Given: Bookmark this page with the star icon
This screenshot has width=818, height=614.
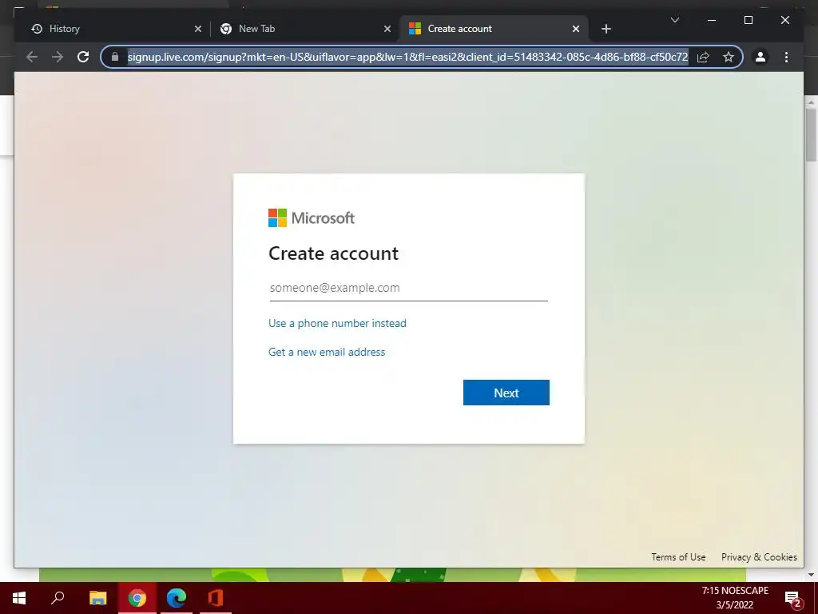Looking at the screenshot, I should pos(729,57).
